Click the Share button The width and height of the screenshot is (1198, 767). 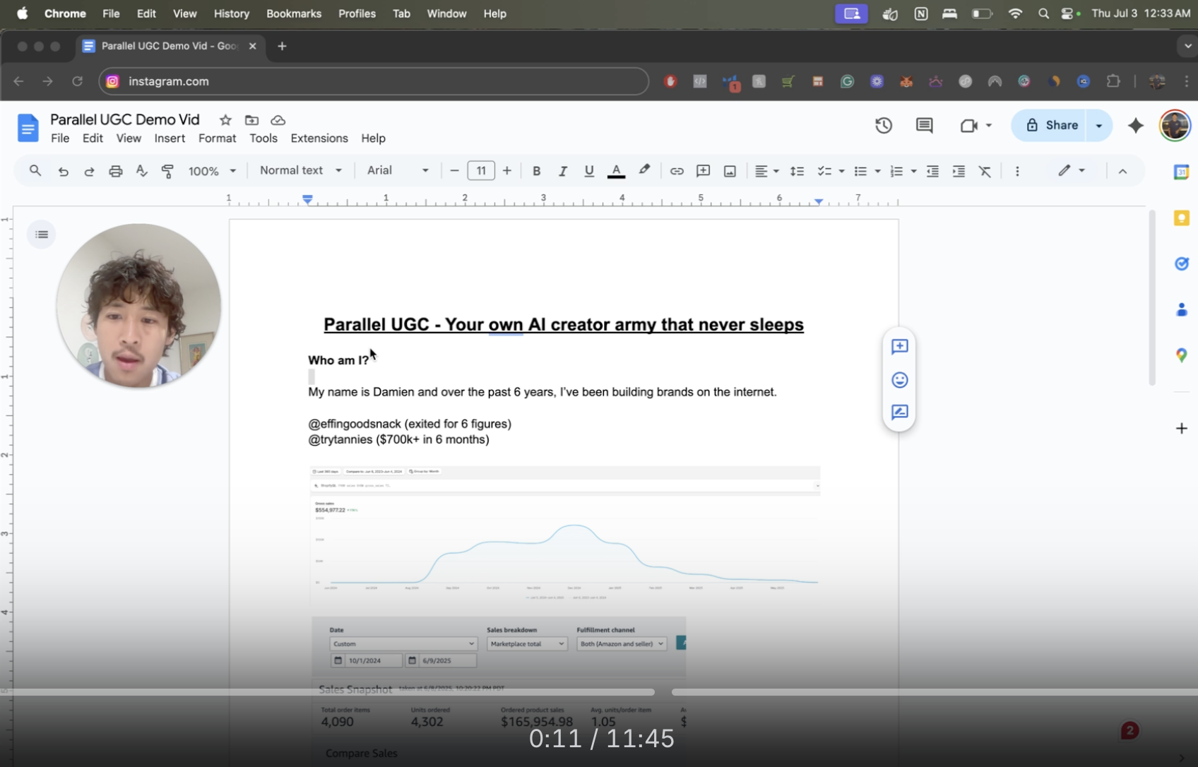coord(1052,125)
